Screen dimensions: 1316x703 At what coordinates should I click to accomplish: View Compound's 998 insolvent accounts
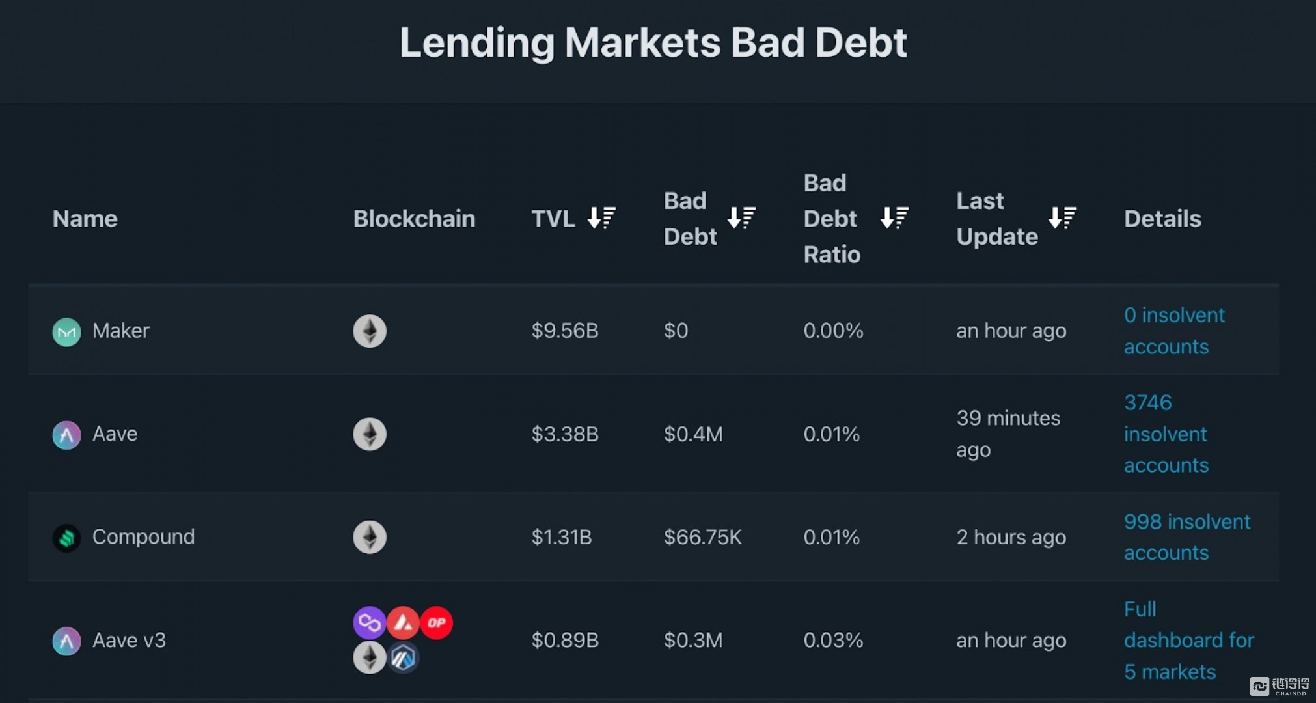click(1186, 537)
